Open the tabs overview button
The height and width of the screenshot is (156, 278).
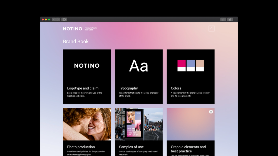[x=230, y=19]
